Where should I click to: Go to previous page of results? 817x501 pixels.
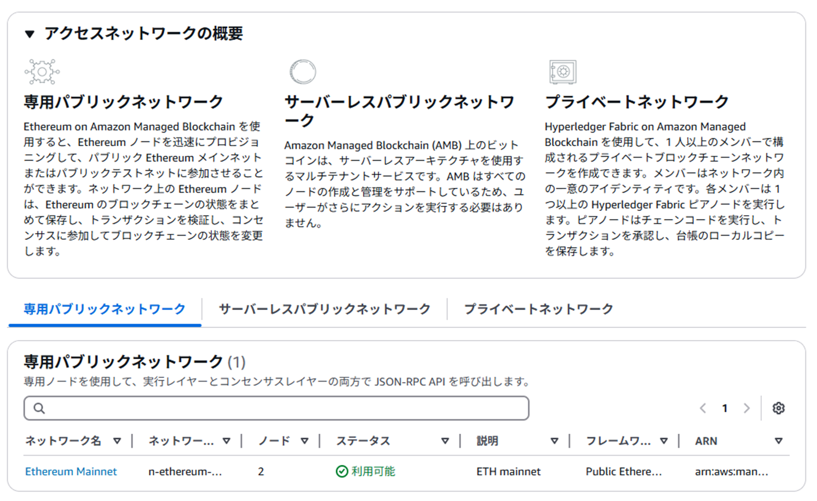click(x=703, y=408)
